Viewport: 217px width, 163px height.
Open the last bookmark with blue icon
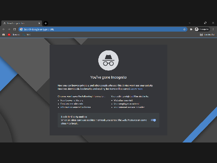pos(27,35)
